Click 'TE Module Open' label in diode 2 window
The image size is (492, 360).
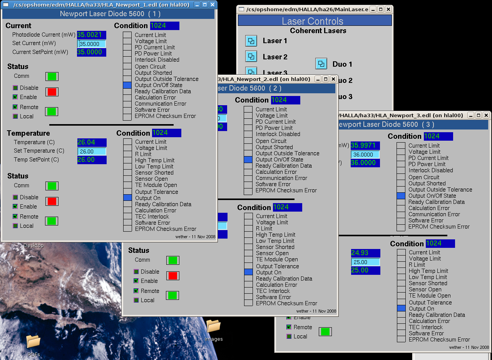point(277,259)
